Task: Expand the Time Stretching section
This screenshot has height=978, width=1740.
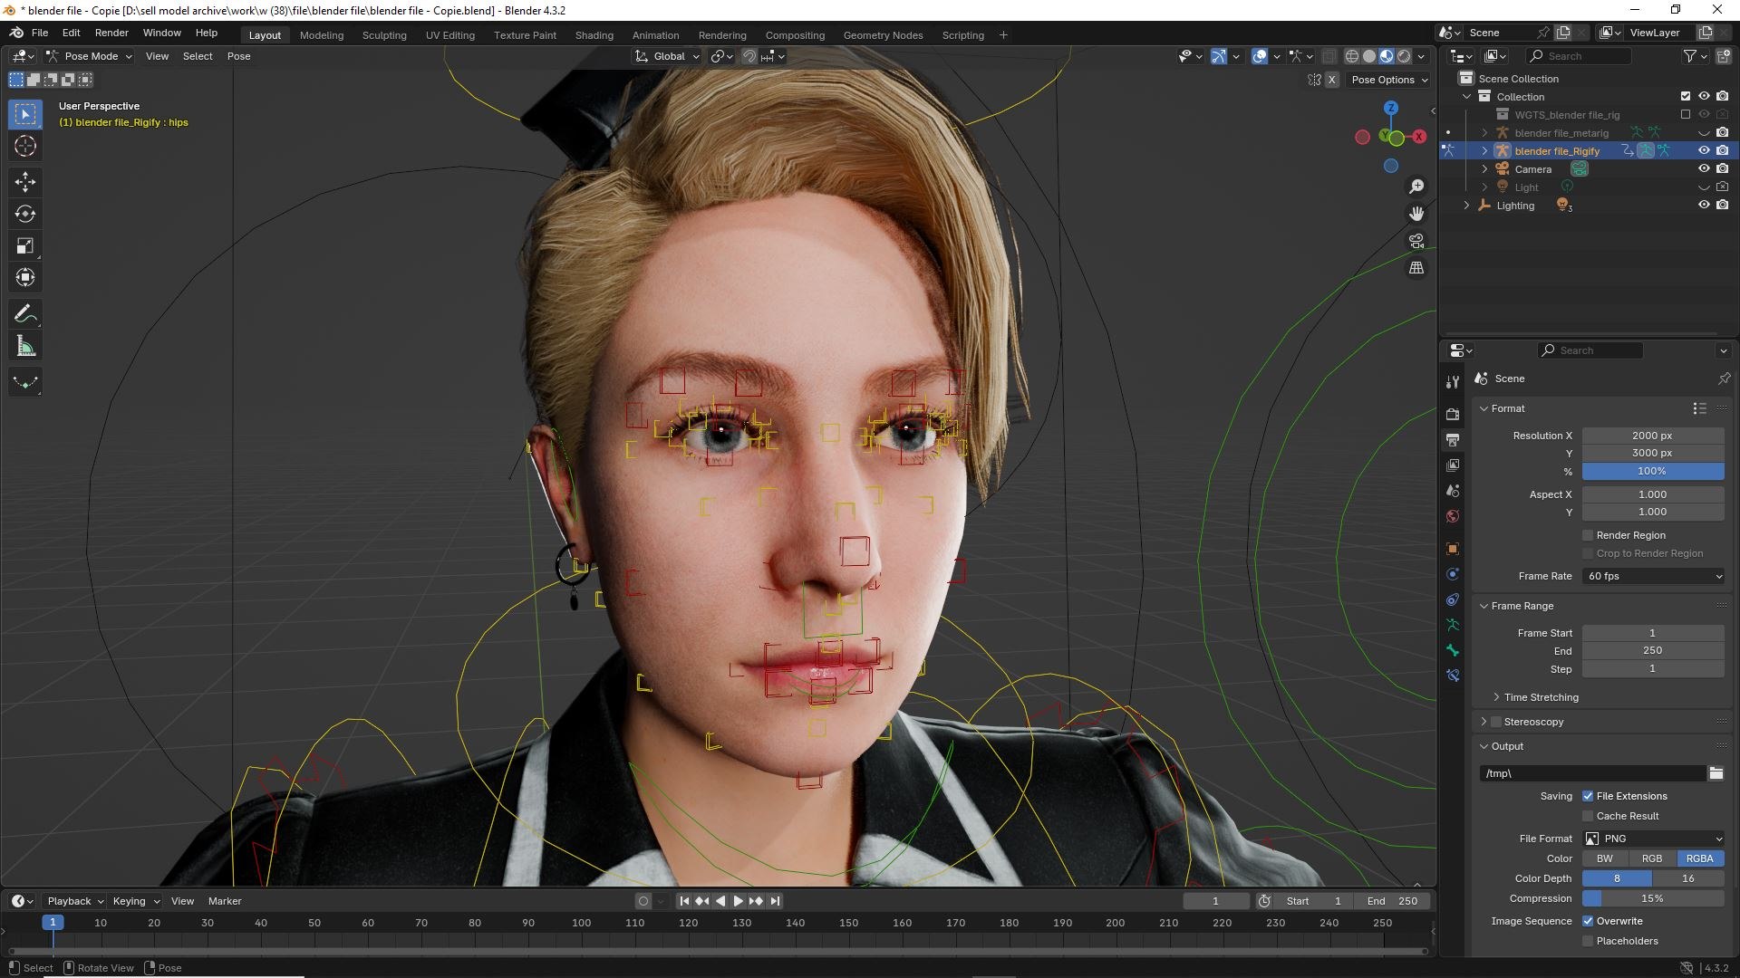Action: point(1541,697)
